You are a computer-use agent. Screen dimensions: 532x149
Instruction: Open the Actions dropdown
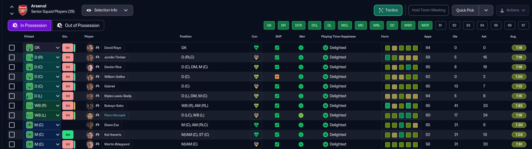pos(512,10)
